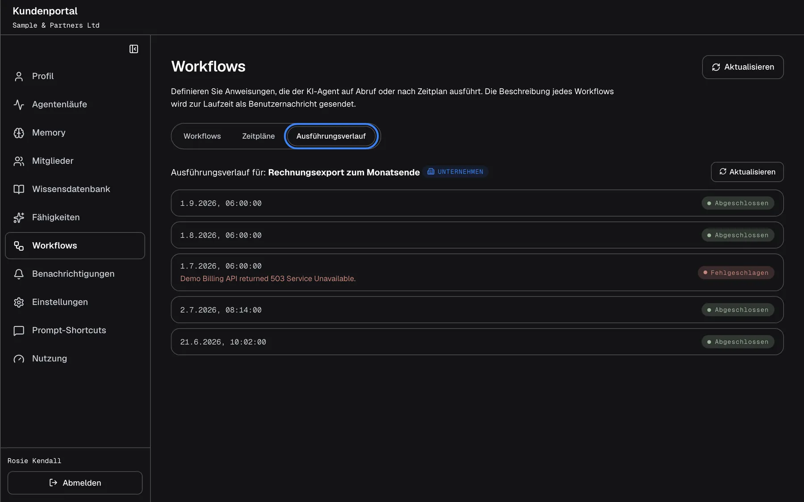Image resolution: width=804 pixels, height=502 pixels.
Task: Click the Profil person icon
Action: click(19, 76)
